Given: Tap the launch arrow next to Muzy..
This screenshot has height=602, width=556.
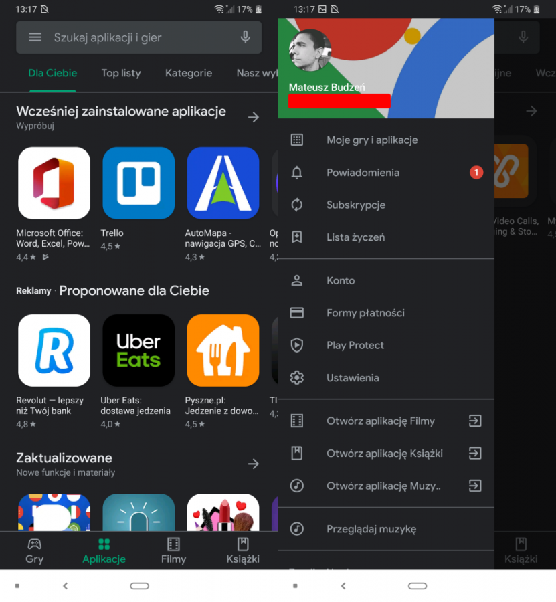Looking at the screenshot, I should tap(475, 486).
